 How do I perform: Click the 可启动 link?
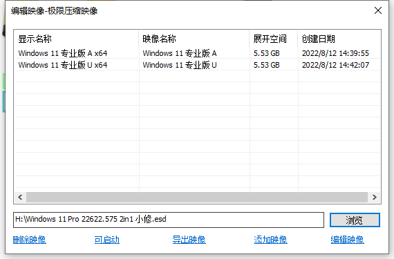(106, 240)
